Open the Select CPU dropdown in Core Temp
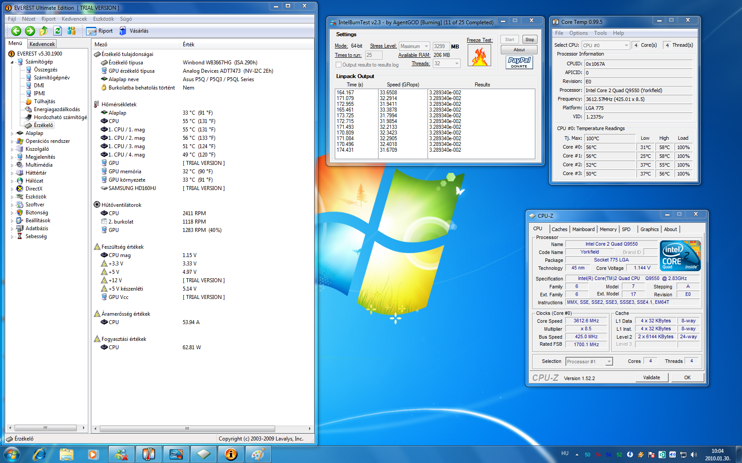742x463 pixels. click(x=606, y=45)
